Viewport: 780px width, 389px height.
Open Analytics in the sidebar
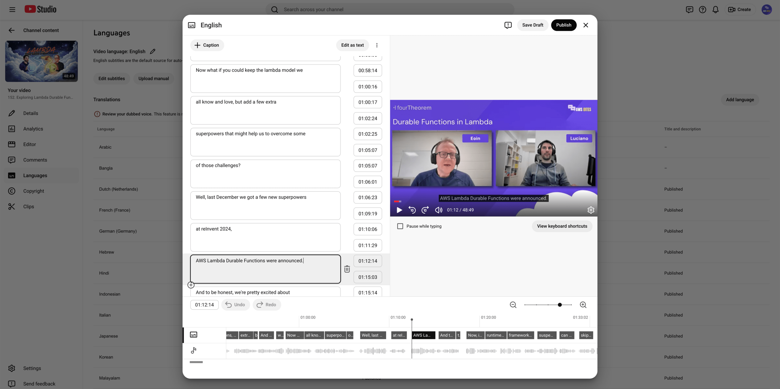pyautogui.click(x=33, y=129)
